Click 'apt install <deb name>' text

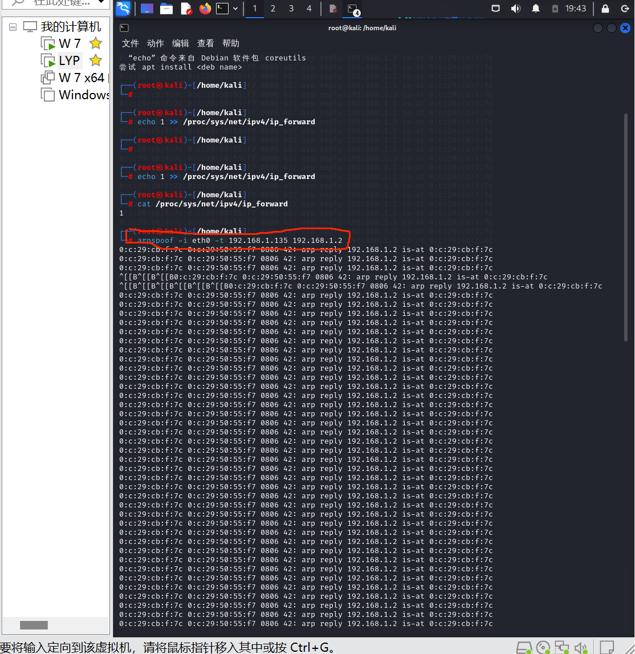coord(192,67)
